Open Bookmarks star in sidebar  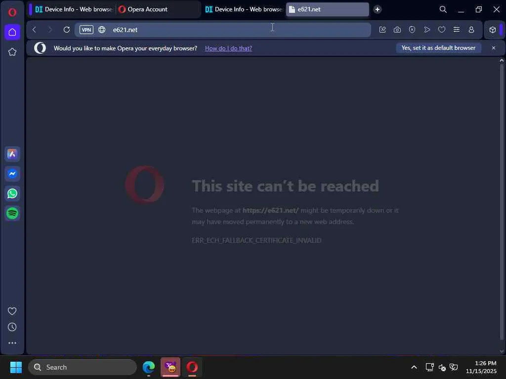12,52
